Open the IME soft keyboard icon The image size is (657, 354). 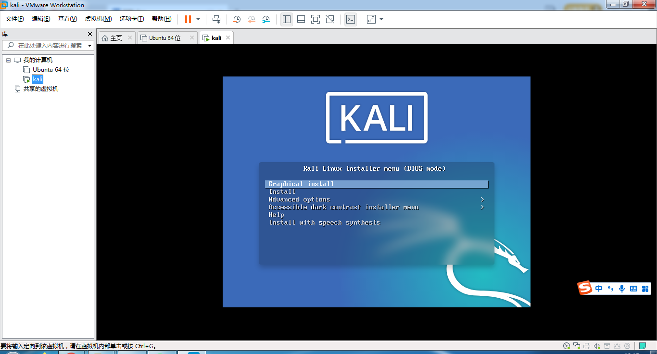(633, 289)
